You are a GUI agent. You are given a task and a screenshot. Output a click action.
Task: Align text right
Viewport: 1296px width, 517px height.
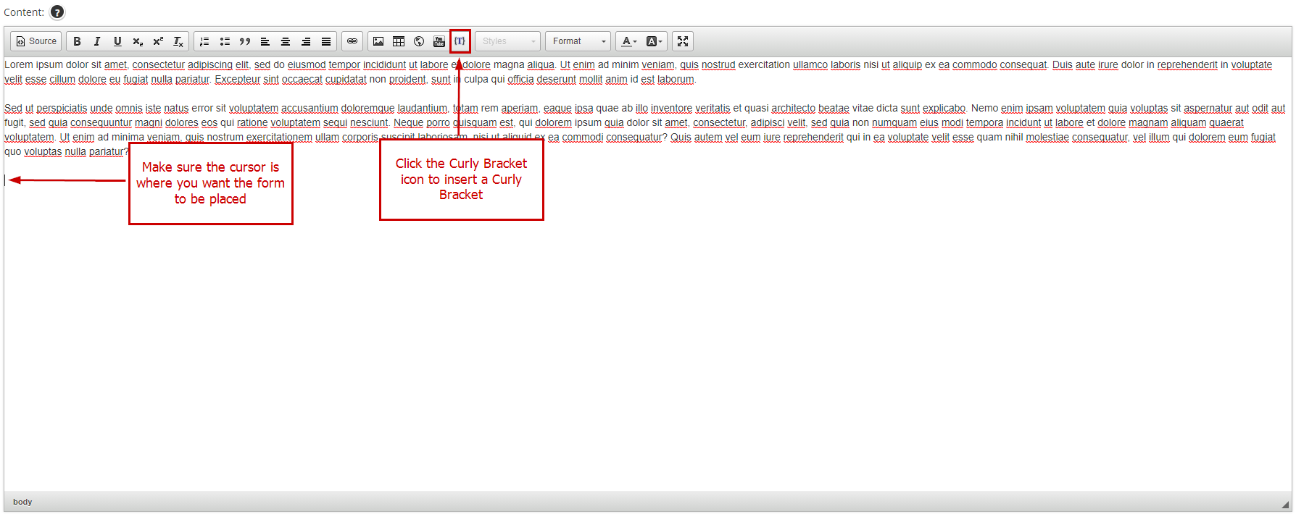306,41
